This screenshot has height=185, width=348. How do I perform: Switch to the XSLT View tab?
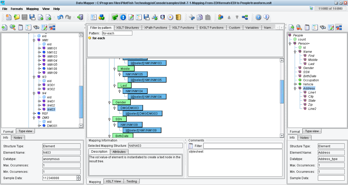114,181
